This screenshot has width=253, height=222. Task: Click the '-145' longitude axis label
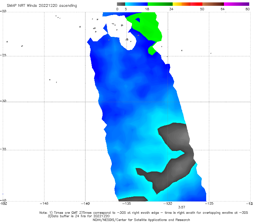coord(44,204)
